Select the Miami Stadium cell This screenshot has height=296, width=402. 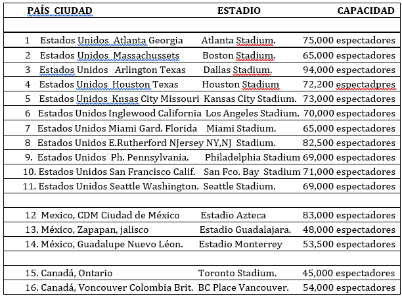(234, 128)
